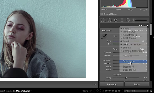
Task: Click the Temp slider label
Action: tap(109, 41)
